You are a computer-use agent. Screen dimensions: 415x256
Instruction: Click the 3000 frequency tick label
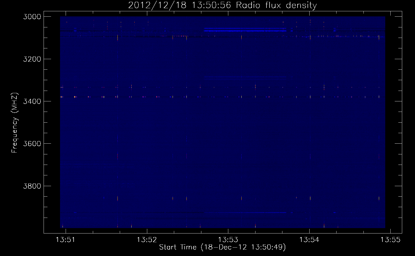tap(32, 17)
